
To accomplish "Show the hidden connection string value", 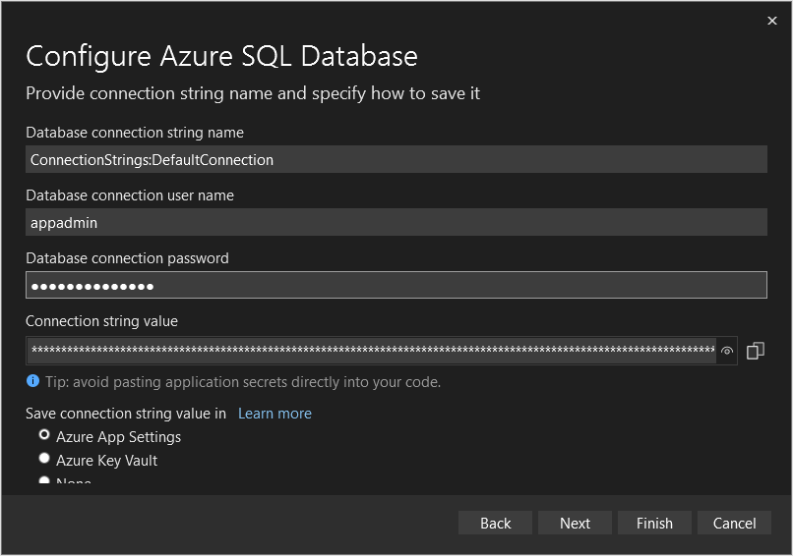I will [x=727, y=351].
